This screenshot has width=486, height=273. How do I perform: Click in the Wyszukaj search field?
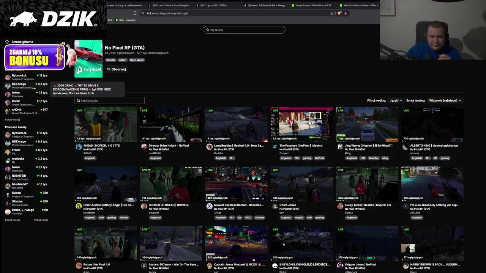(245, 30)
